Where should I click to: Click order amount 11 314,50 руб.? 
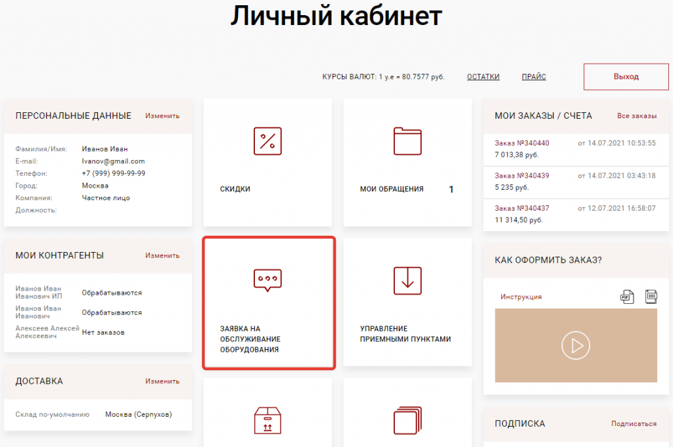pos(519,220)
